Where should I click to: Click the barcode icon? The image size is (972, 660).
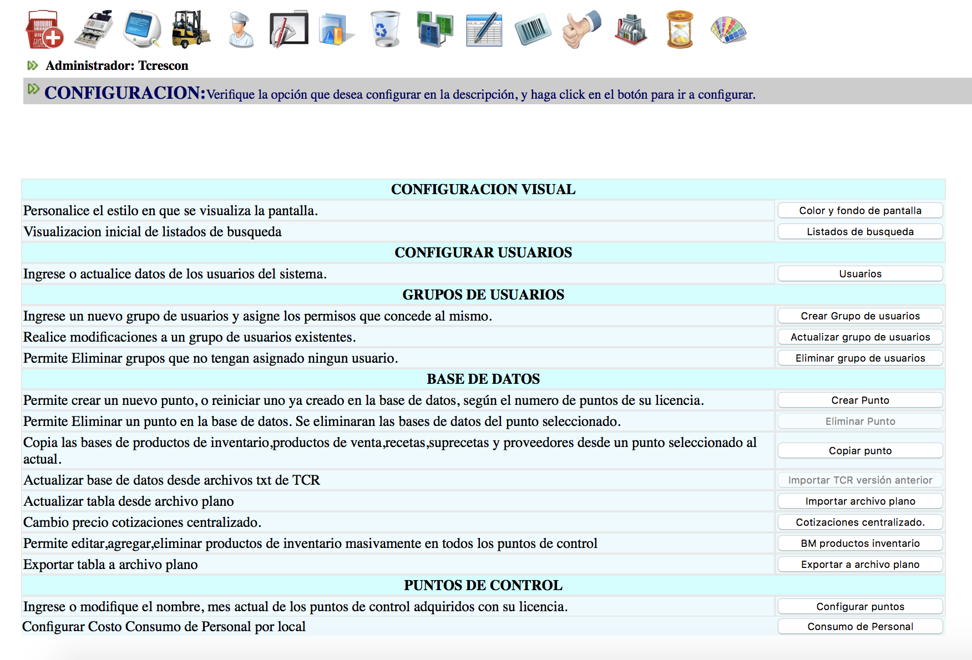point(533,29)
